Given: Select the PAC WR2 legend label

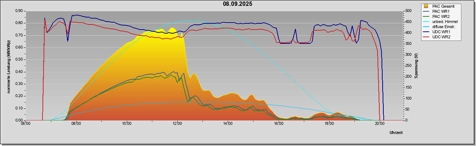Looking at the screenshot, I should click(441, 16).
